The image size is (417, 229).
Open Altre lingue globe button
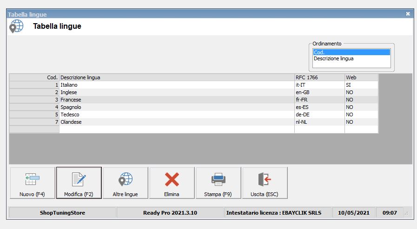click(126, 183)
